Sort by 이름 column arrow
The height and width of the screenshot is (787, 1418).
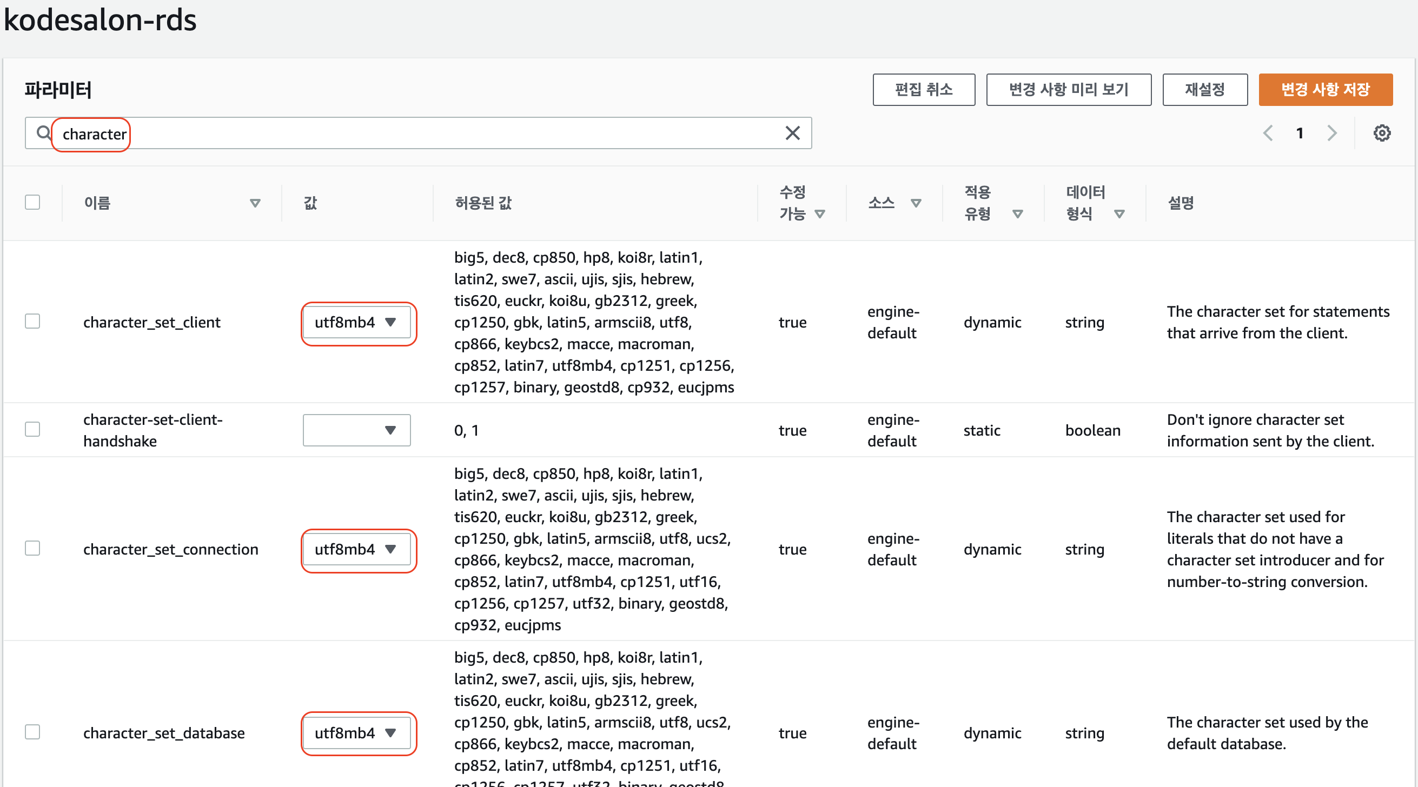point(255,203)
